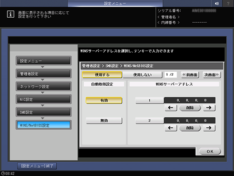Move cursor left for WINS address 1
The image size is (234, 176).
coord(171,108)
